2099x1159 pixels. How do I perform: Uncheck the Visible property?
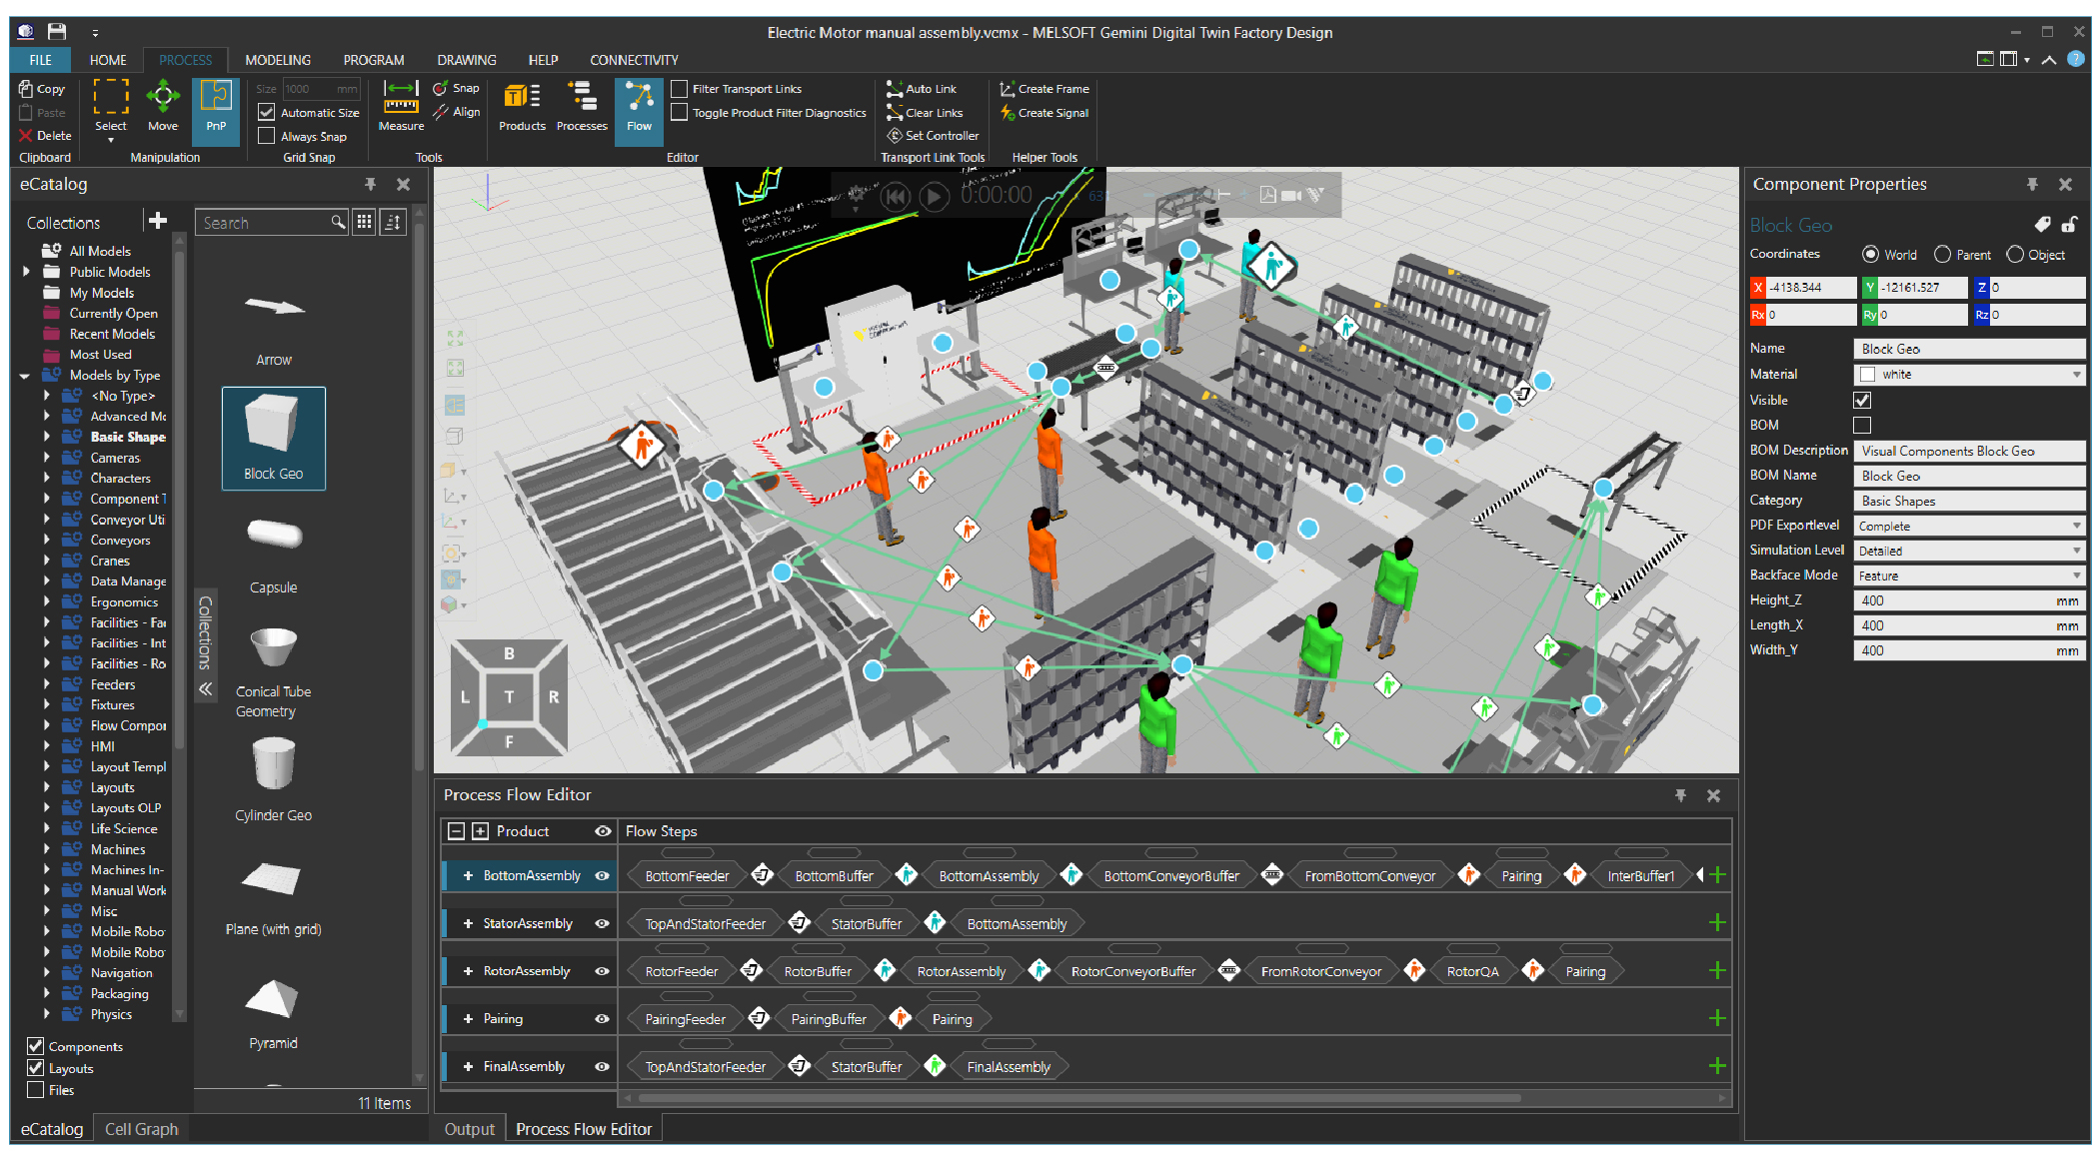(x=1862, y=400)
